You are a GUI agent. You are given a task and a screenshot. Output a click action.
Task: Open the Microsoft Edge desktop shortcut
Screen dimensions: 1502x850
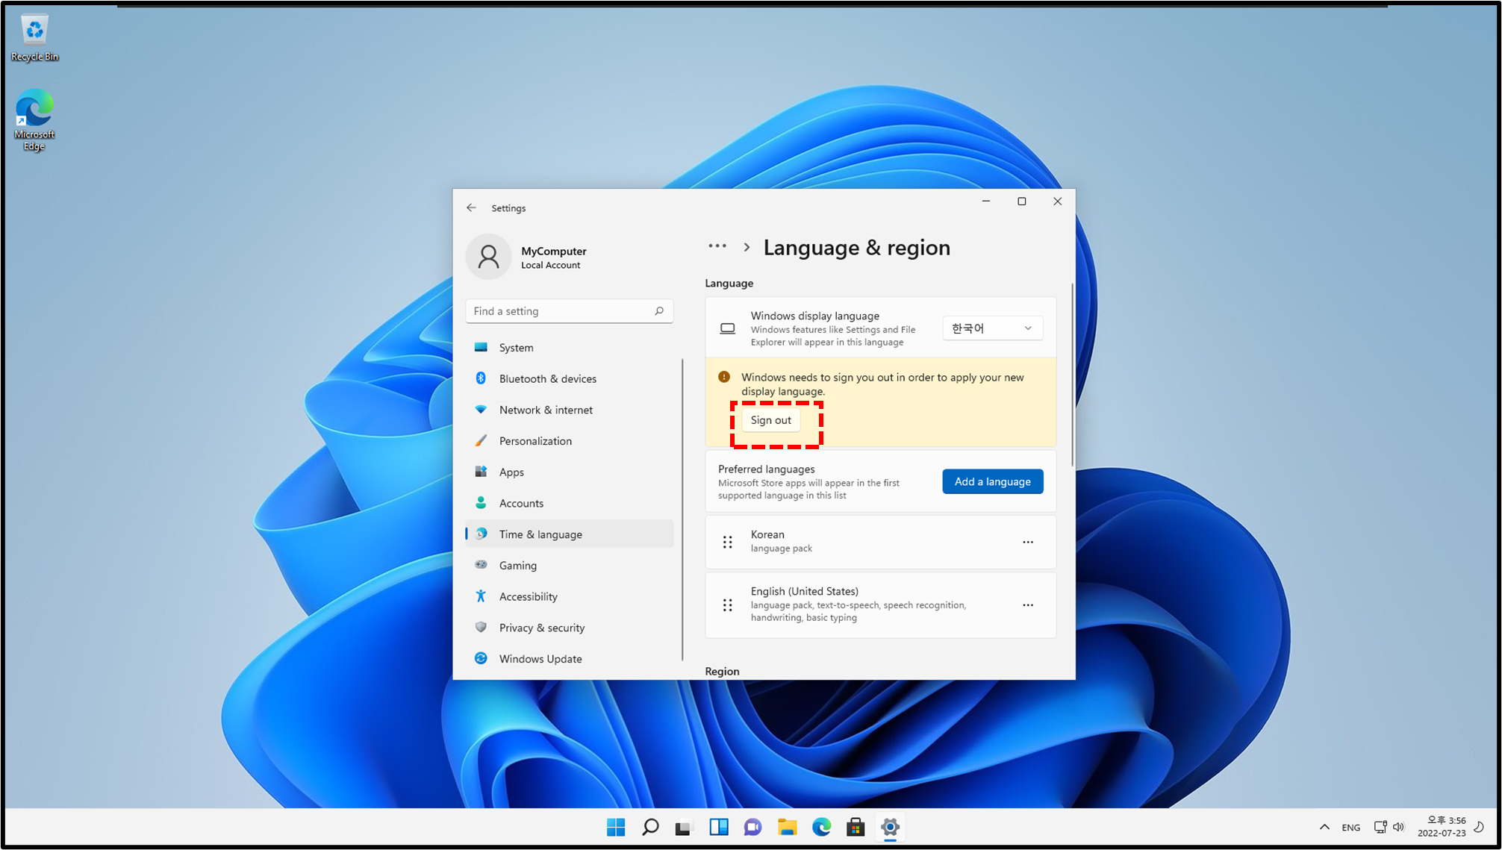(x=34, y=119)
